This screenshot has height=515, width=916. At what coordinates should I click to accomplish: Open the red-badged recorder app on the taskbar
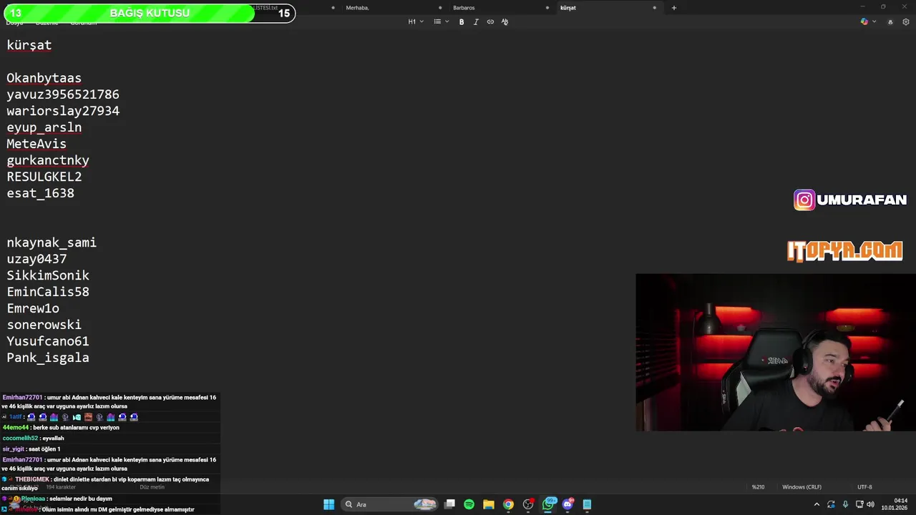[528, 504]
